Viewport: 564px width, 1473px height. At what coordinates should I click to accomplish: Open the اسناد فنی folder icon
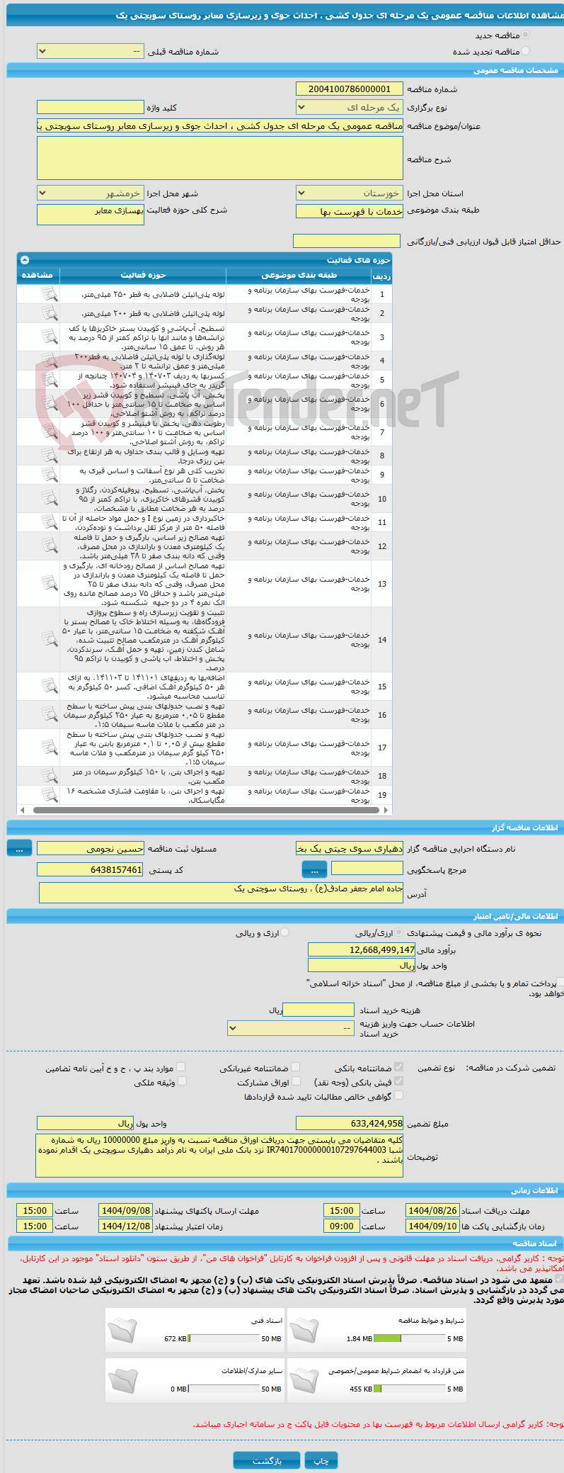(x=122, y=1330)
